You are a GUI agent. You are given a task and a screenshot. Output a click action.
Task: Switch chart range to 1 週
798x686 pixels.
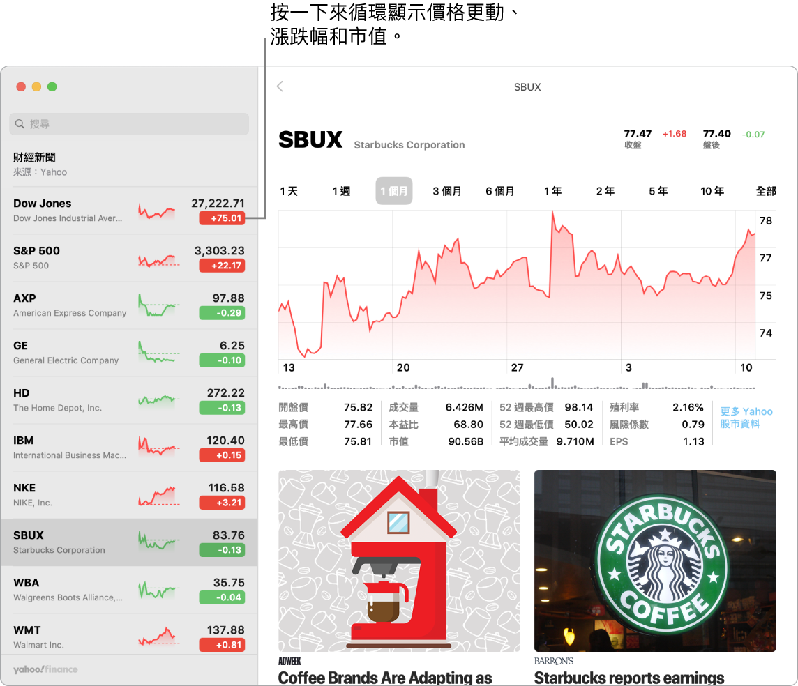click(x=341, y=191)
